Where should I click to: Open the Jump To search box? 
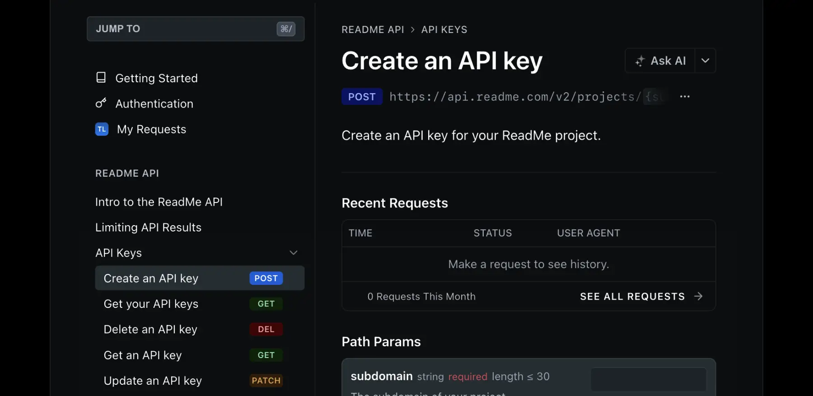196,29
